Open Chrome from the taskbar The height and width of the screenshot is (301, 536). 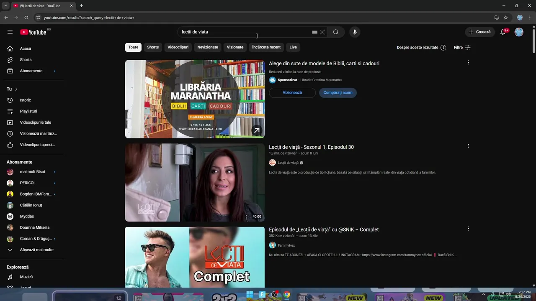click(286, 294)
